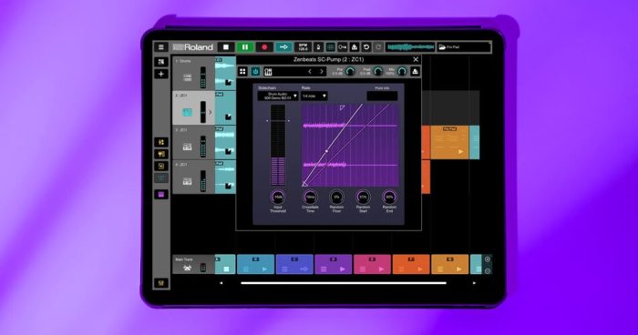Adjust track 1 Drums volume fader
Screen dimensions: 638x335
(203, 77)
